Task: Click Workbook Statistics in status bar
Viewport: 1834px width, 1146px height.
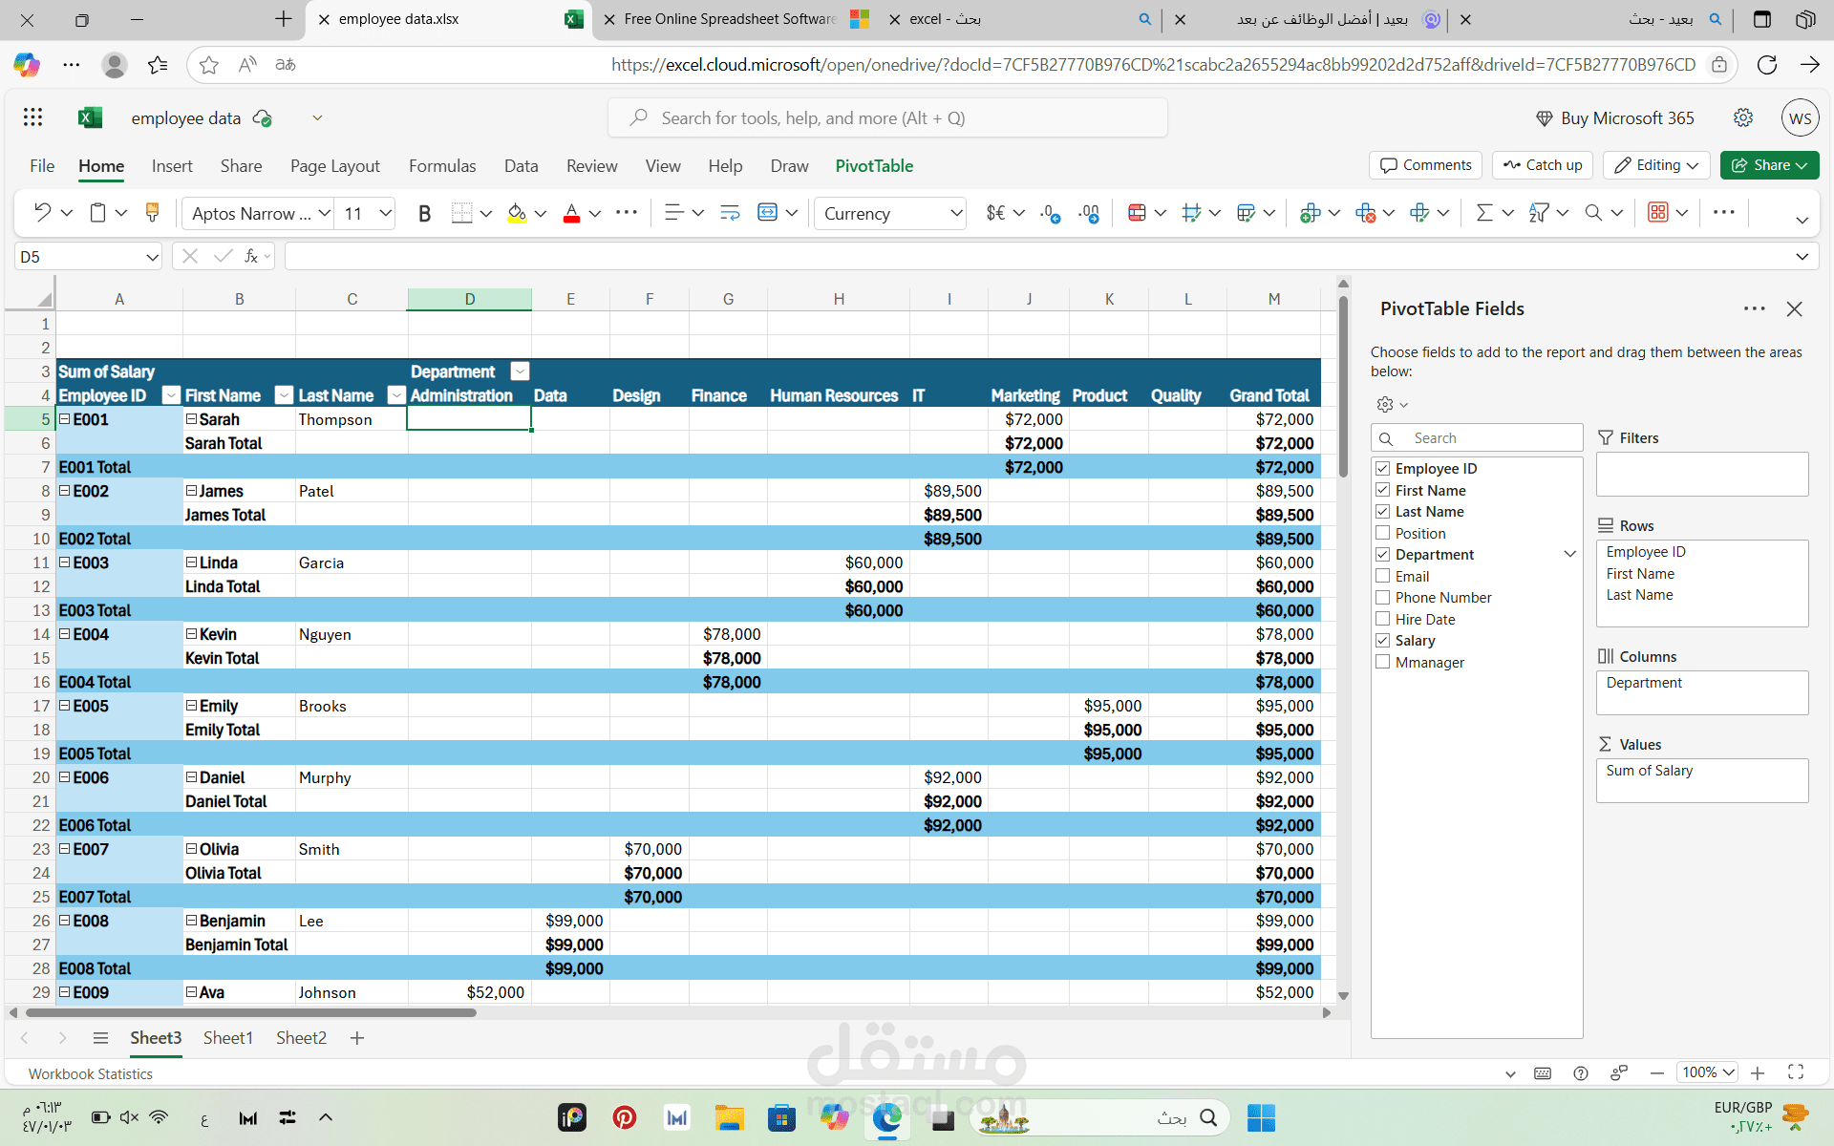Action: 91,1073
